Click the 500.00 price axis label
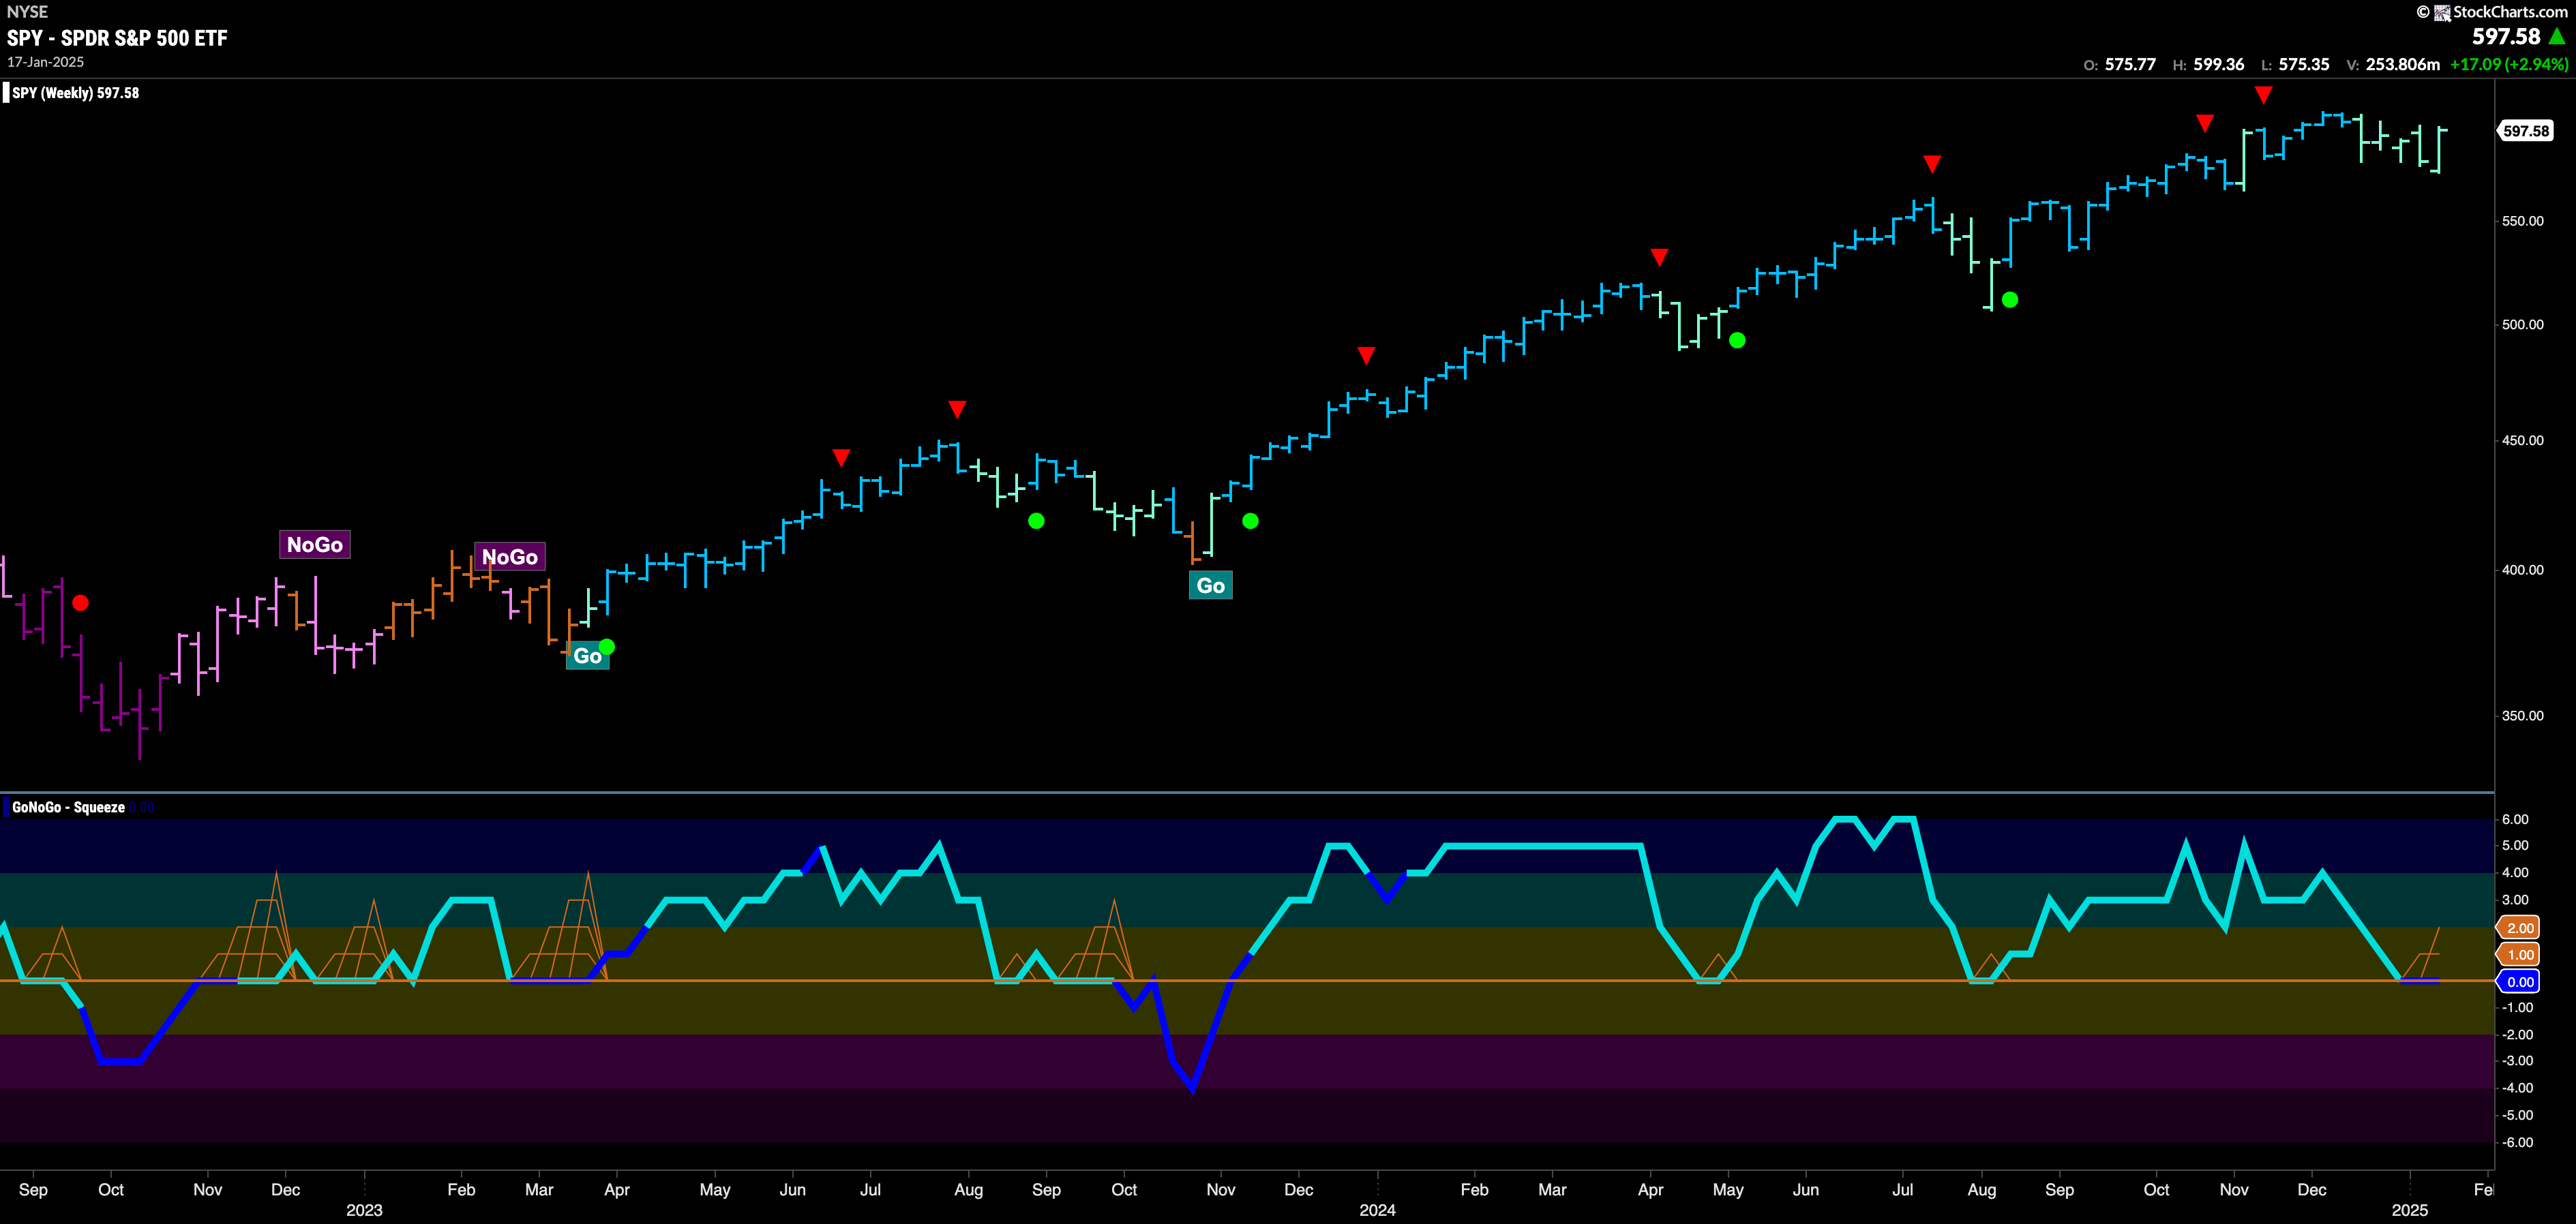2576x1224 pixels. pos(2522,324)
